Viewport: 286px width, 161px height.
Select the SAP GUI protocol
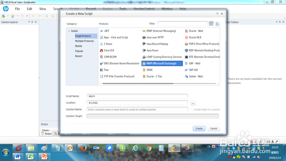(191, 70)
